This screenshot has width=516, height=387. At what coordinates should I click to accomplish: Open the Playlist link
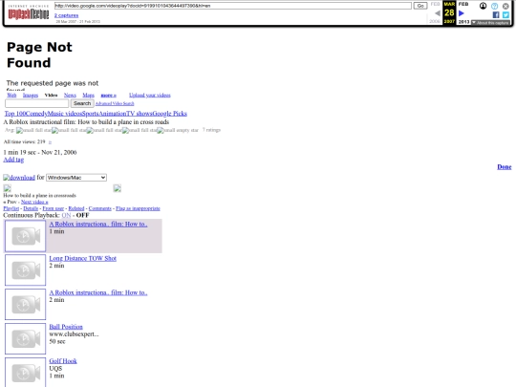click(11, 208)
